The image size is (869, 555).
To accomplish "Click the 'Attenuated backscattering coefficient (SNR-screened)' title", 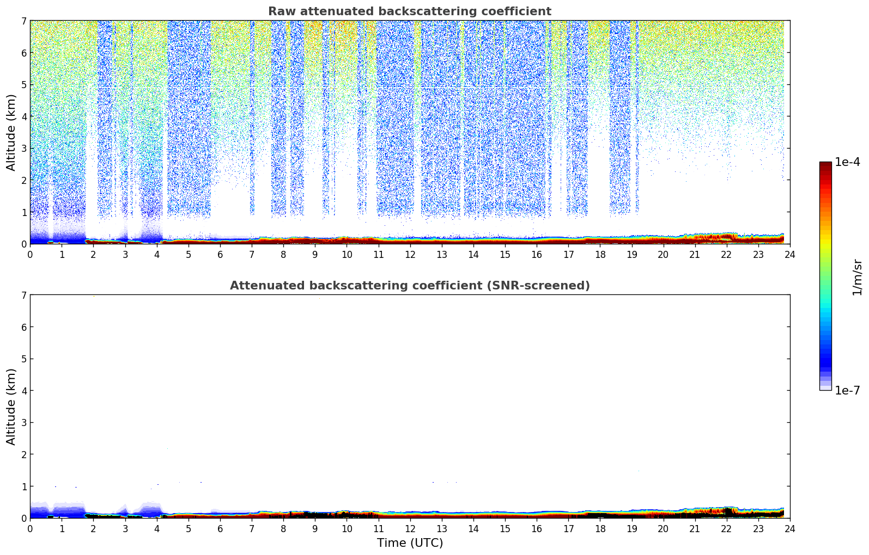I will (410, 286).
